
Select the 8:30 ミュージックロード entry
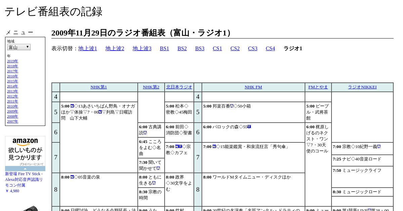(x=362, y=192)
